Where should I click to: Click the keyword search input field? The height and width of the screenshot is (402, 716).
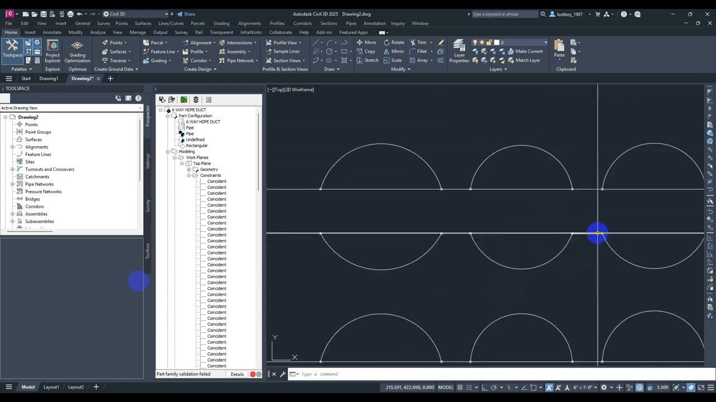(504, 14)
